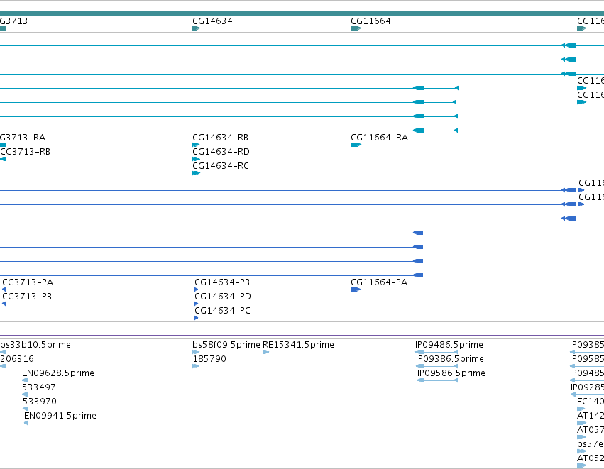Select the CG11664 gene label
The height and width of the screenshot is (469, 604).
tap(370, 21)
